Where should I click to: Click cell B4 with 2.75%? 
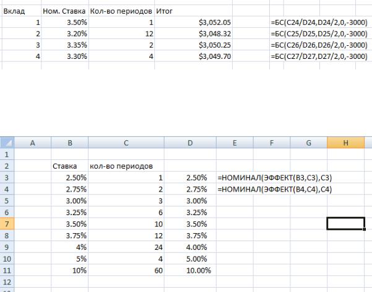69,189
